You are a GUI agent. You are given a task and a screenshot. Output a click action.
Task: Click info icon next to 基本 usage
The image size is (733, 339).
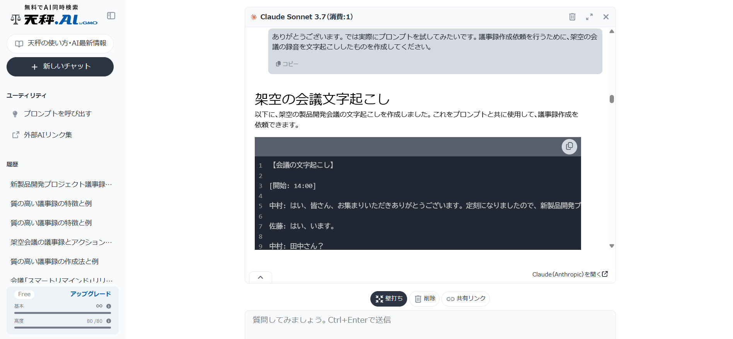(x=109, y=306)
